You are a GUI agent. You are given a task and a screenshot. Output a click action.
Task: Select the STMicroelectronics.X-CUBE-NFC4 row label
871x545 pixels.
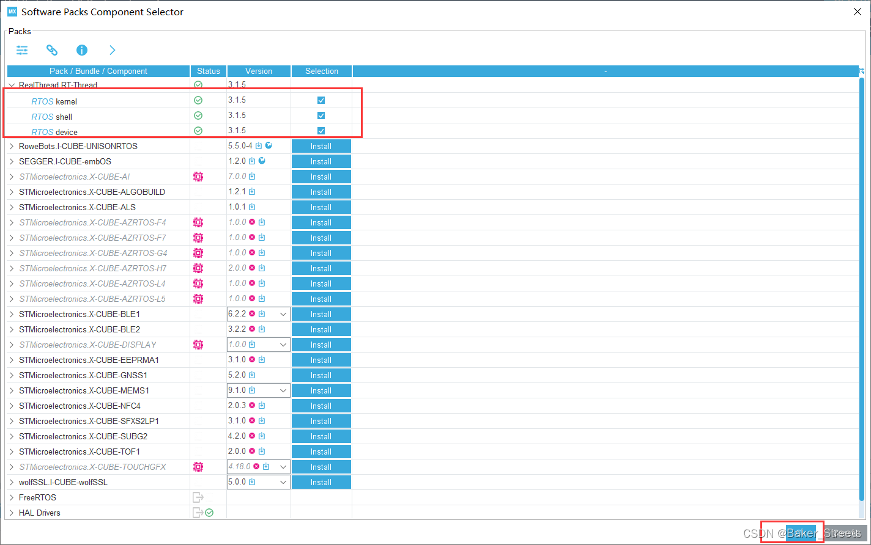coord(80,406)
